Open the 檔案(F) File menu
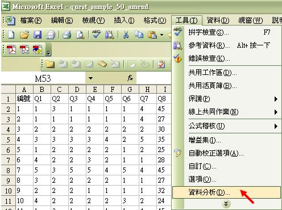 click(x=31, y=20)
